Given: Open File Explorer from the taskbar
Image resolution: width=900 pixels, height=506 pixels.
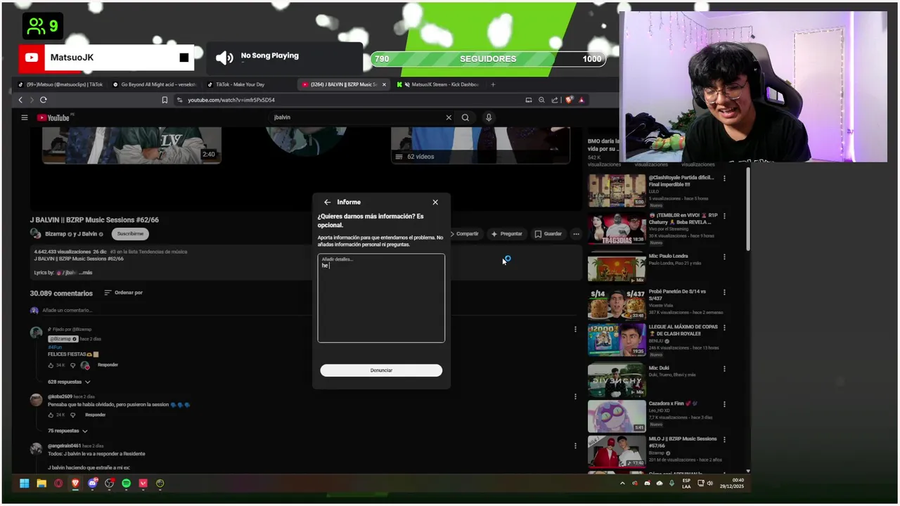Looking at the screenshot, I should click(41, 484).
